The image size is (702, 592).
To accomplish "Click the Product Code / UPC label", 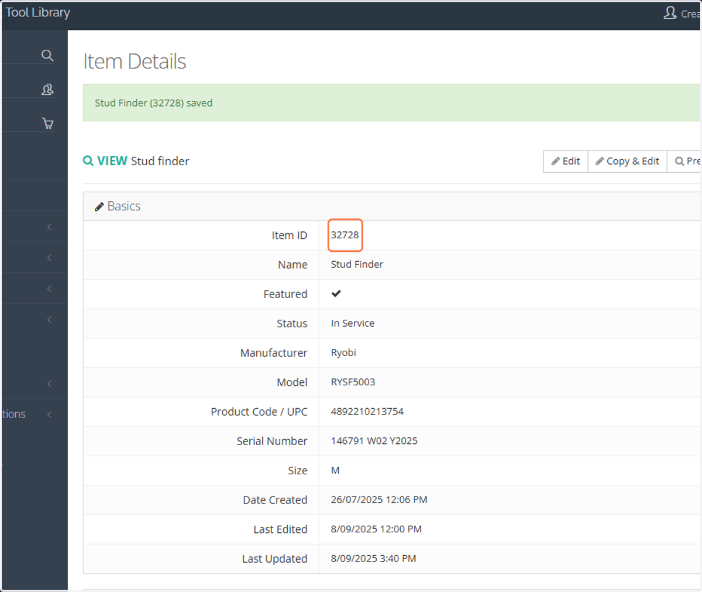I will pos(259,412).
